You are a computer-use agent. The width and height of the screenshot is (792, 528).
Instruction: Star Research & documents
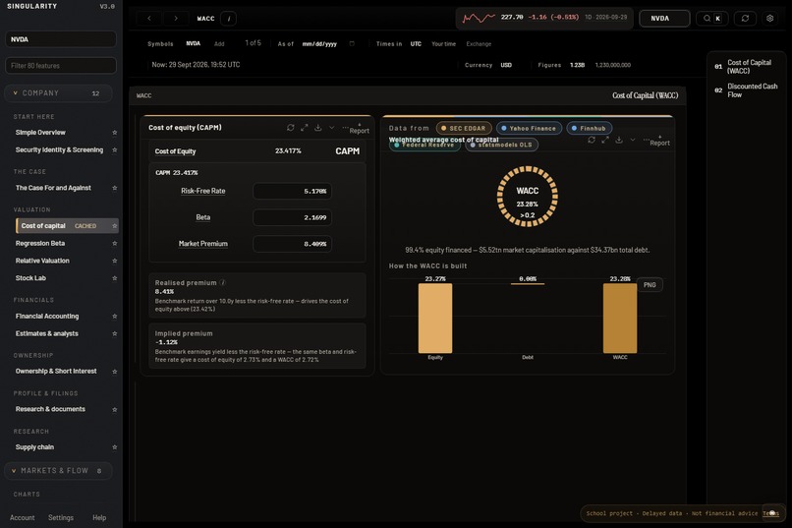coord(115,409)
